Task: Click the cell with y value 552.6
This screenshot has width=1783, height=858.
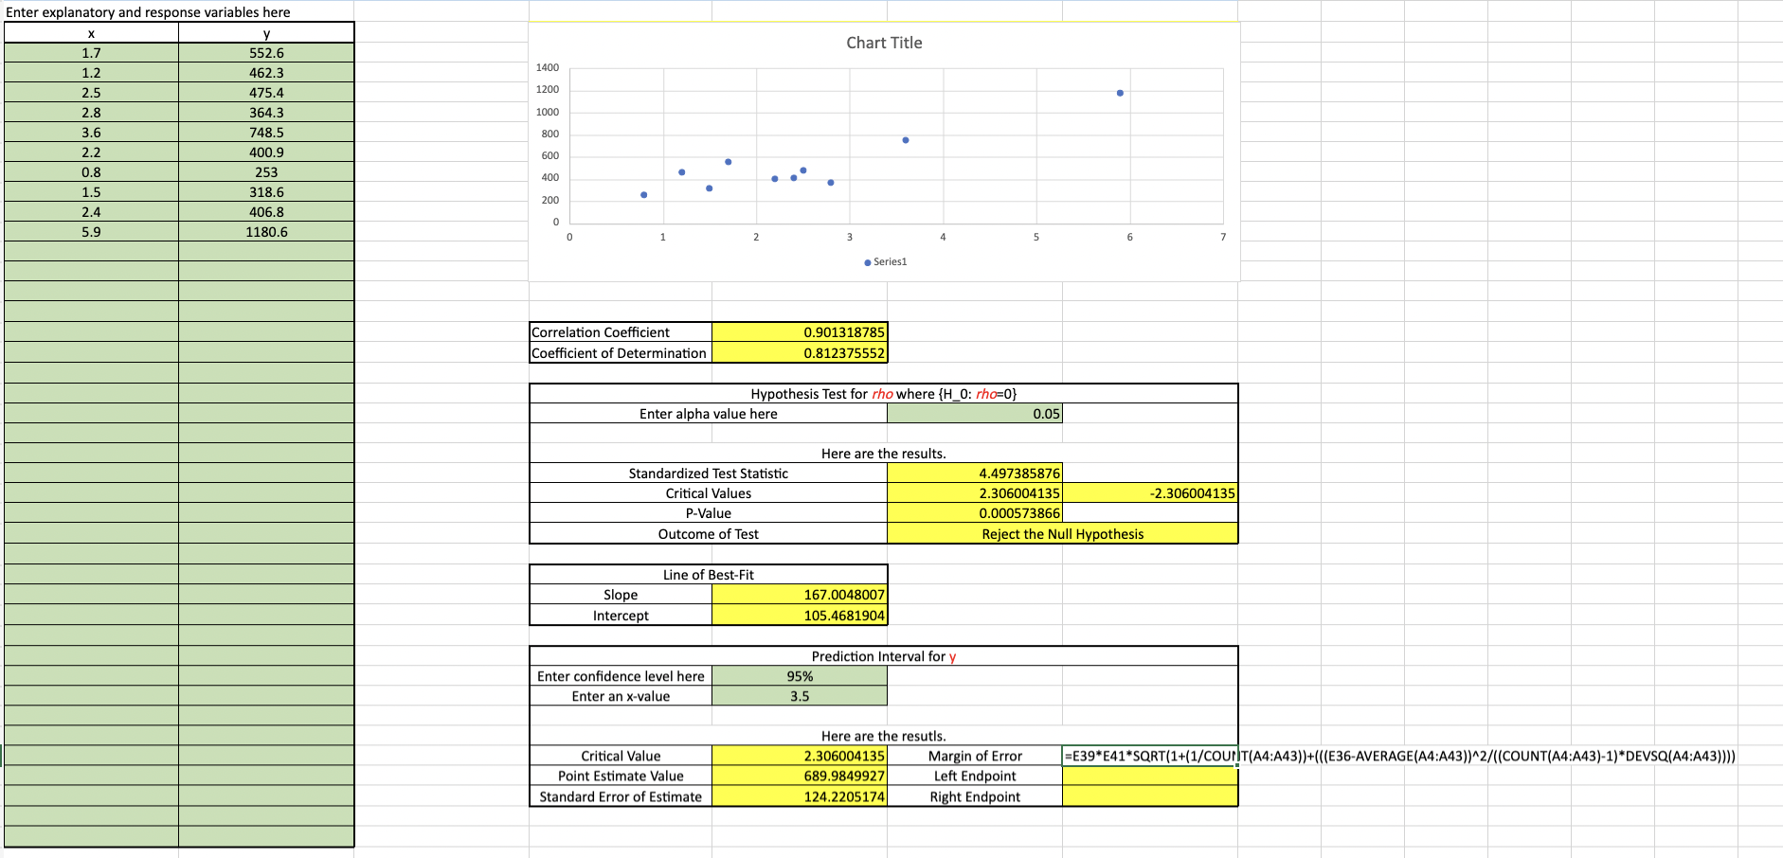Action: pyautogui.click(x=266, y=53)
